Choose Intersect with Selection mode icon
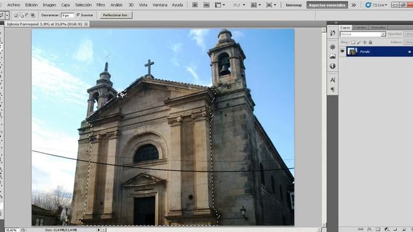 33,15
